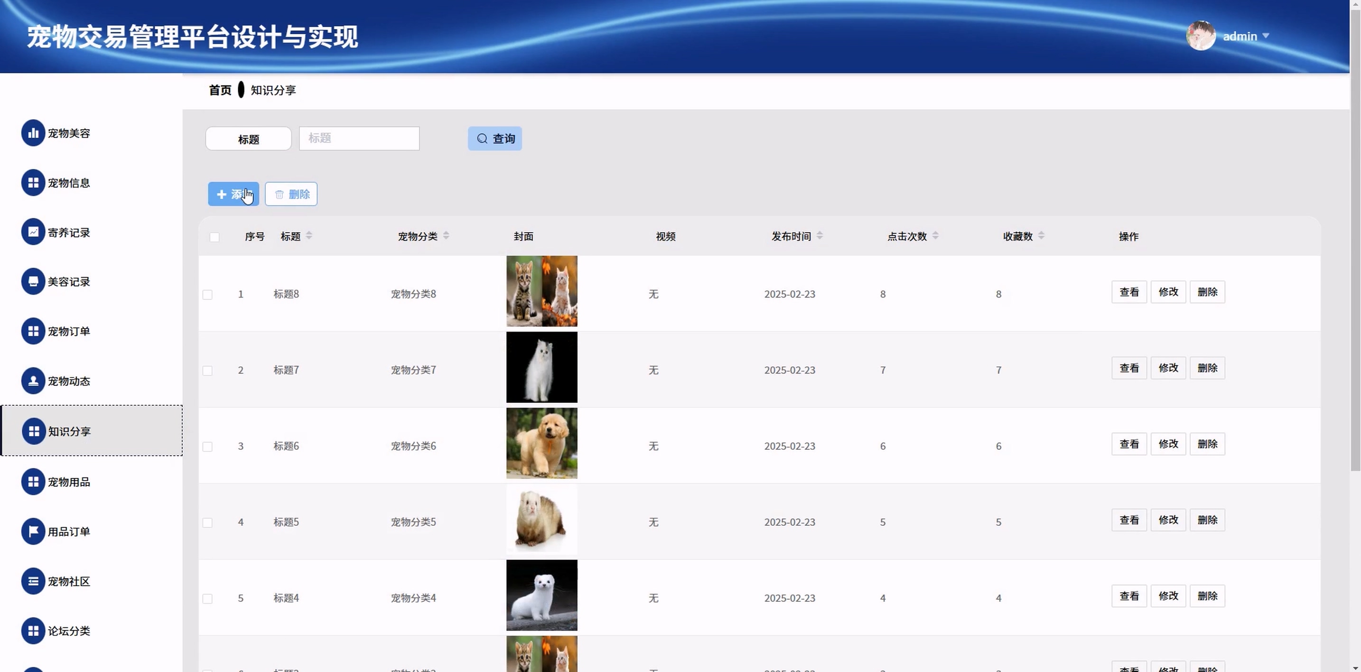Screen dimensions: 1361x672
Task: Go to 首页 in breadcrumb
Action: pos(220,90)
